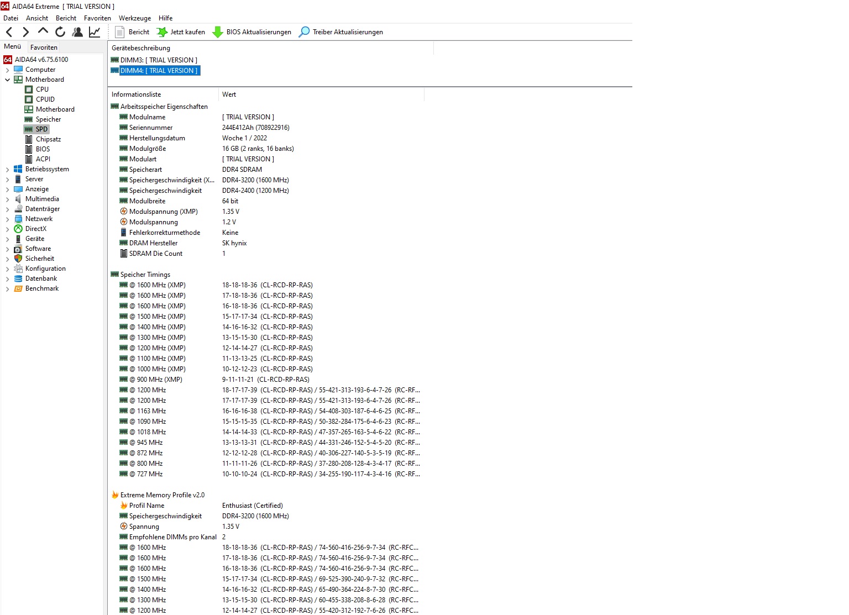Open the Favoriten menu in menu bar
This screenshot has width=849, height=615.
point(97,18)
